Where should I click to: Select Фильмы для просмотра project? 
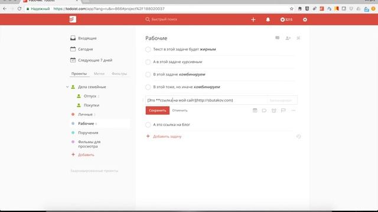pos(89,144)
